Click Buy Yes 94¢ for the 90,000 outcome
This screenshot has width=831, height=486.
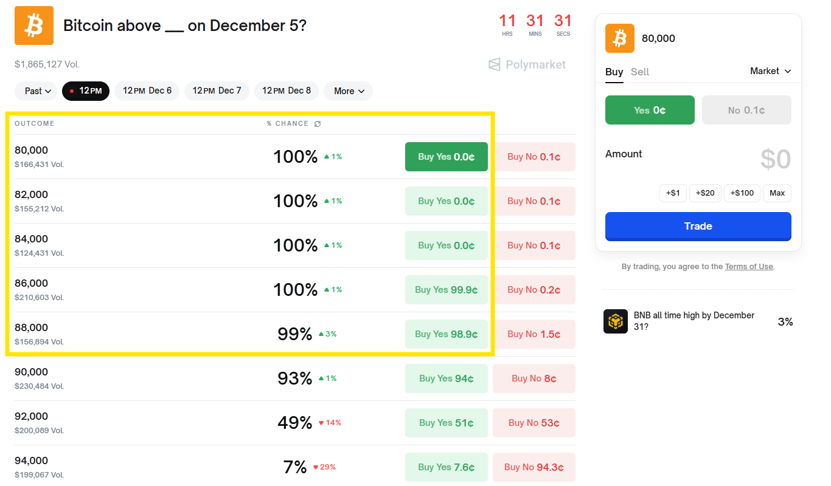click(x=446, y=378)
